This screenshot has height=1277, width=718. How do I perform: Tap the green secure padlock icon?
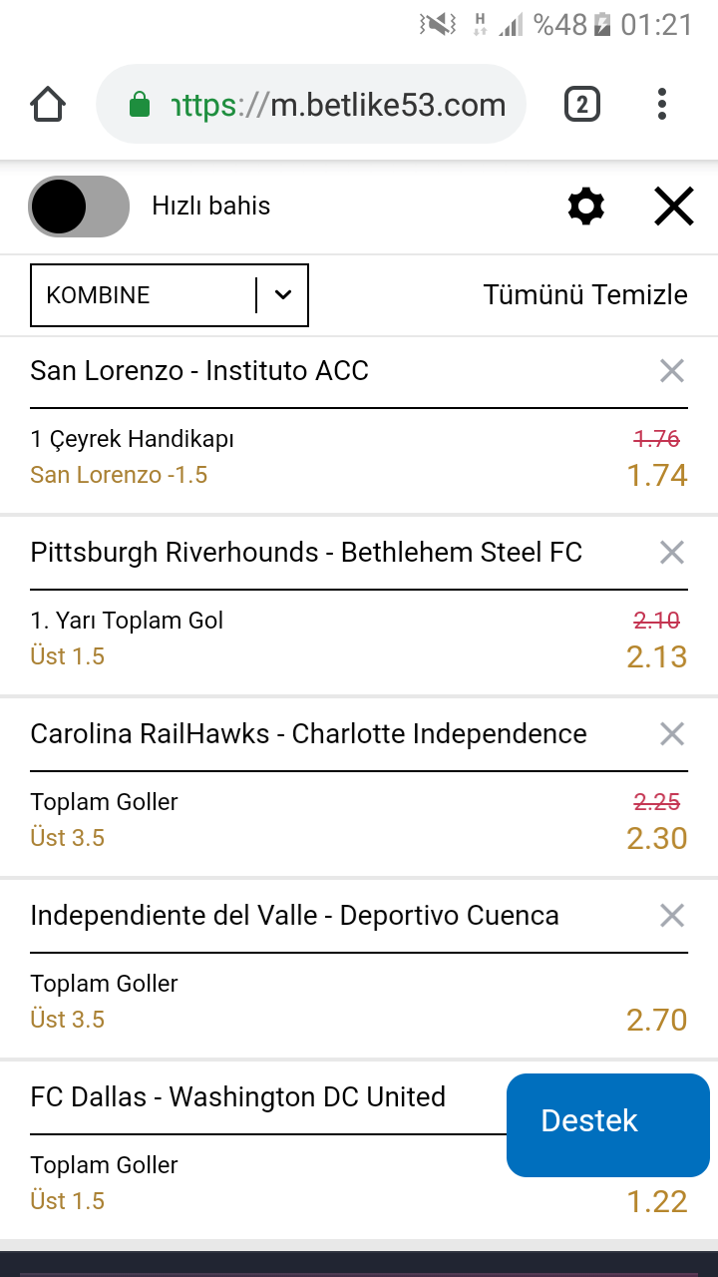pos(140,105)
